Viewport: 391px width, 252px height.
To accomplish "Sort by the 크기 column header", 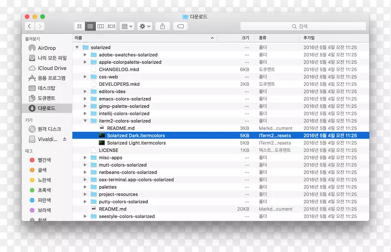I will coord(236,38).
